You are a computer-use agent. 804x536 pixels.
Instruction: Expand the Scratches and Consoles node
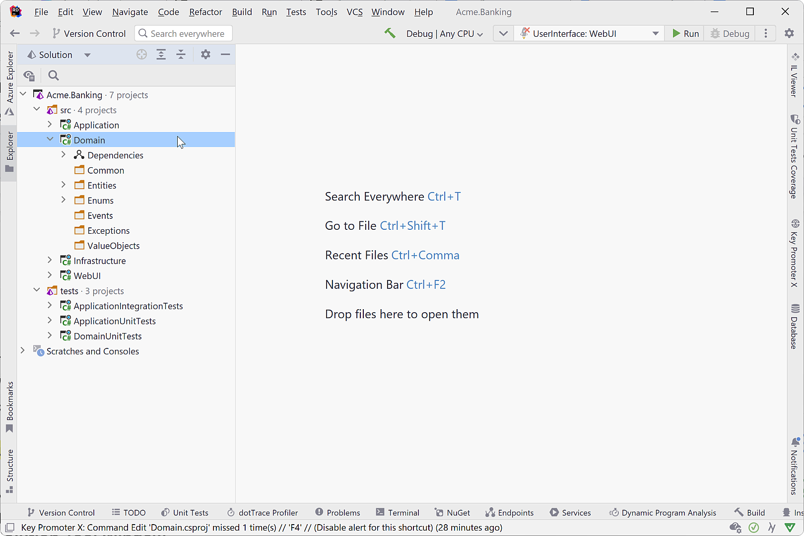(x=23, y=351)
